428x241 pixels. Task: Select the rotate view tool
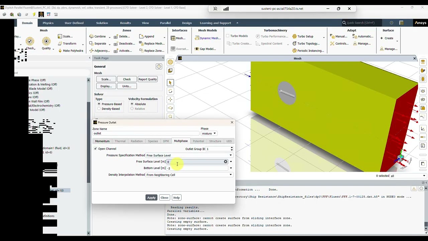pos(170,91)
